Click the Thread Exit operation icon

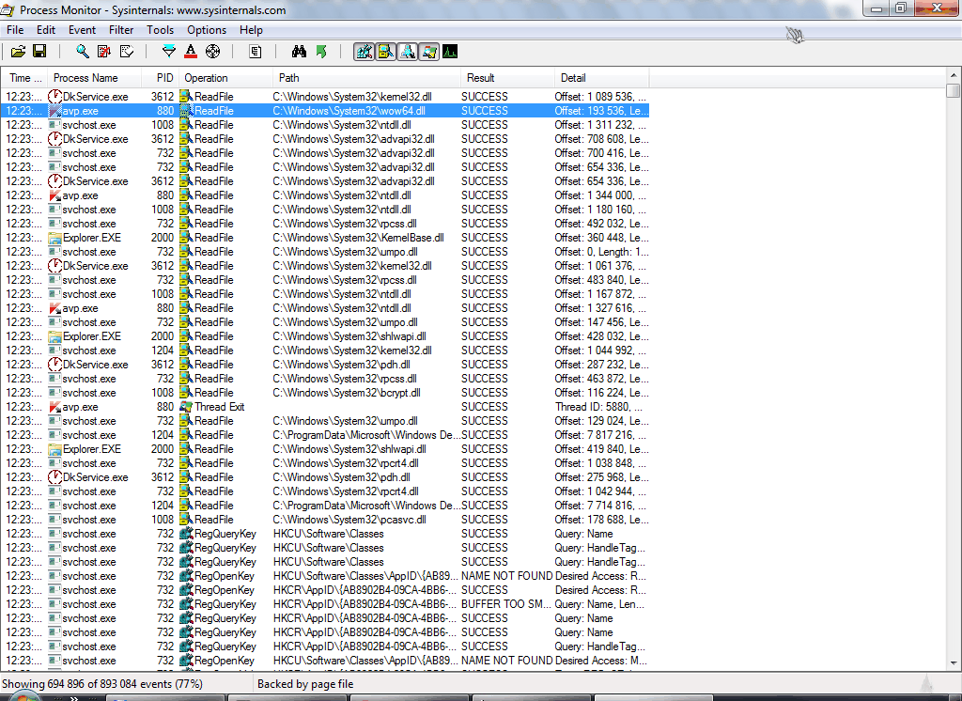point(186,407)
